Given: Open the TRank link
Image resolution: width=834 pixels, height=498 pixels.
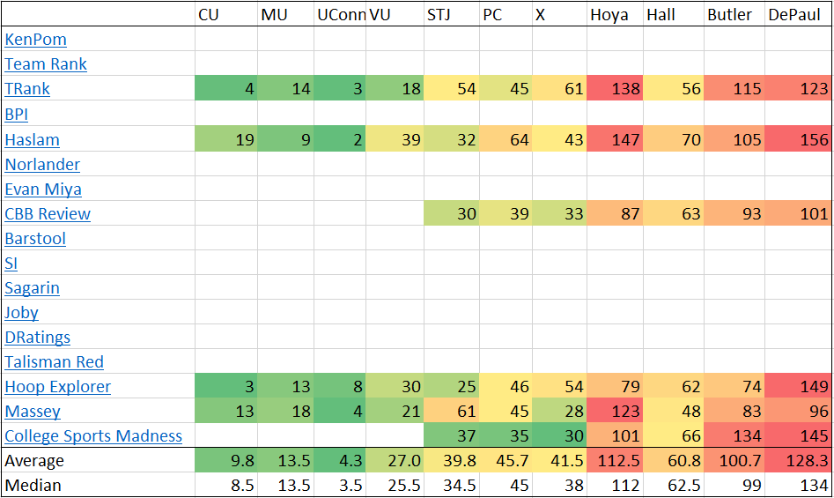Looking at the screenshot, I should [x=27, y=89].
